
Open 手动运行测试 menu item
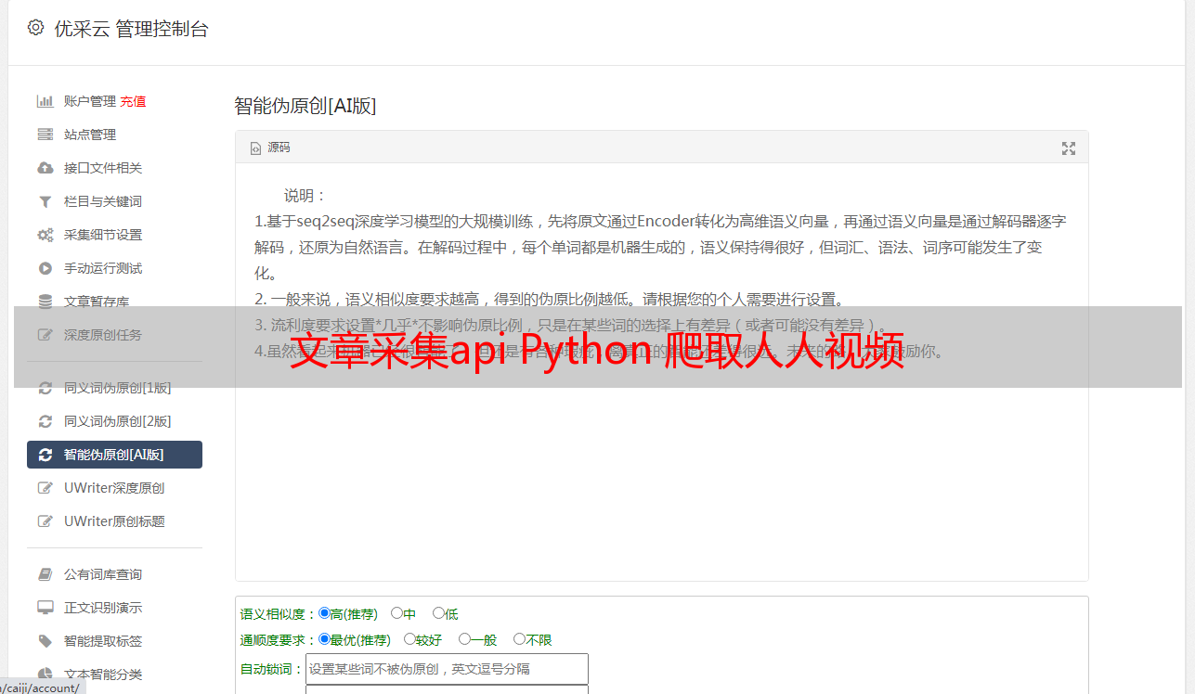coord(103,268)
